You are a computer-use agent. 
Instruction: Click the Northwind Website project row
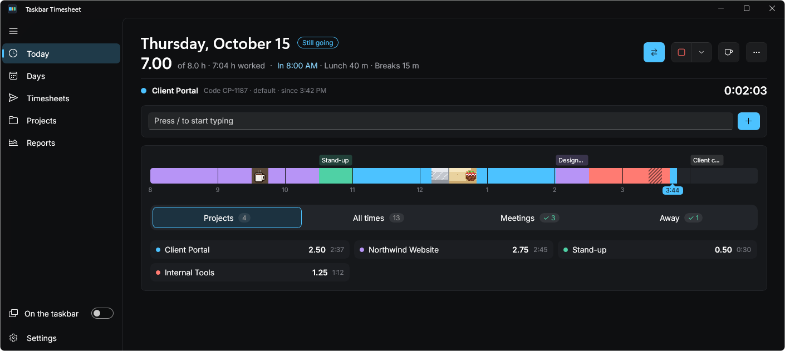454,249
